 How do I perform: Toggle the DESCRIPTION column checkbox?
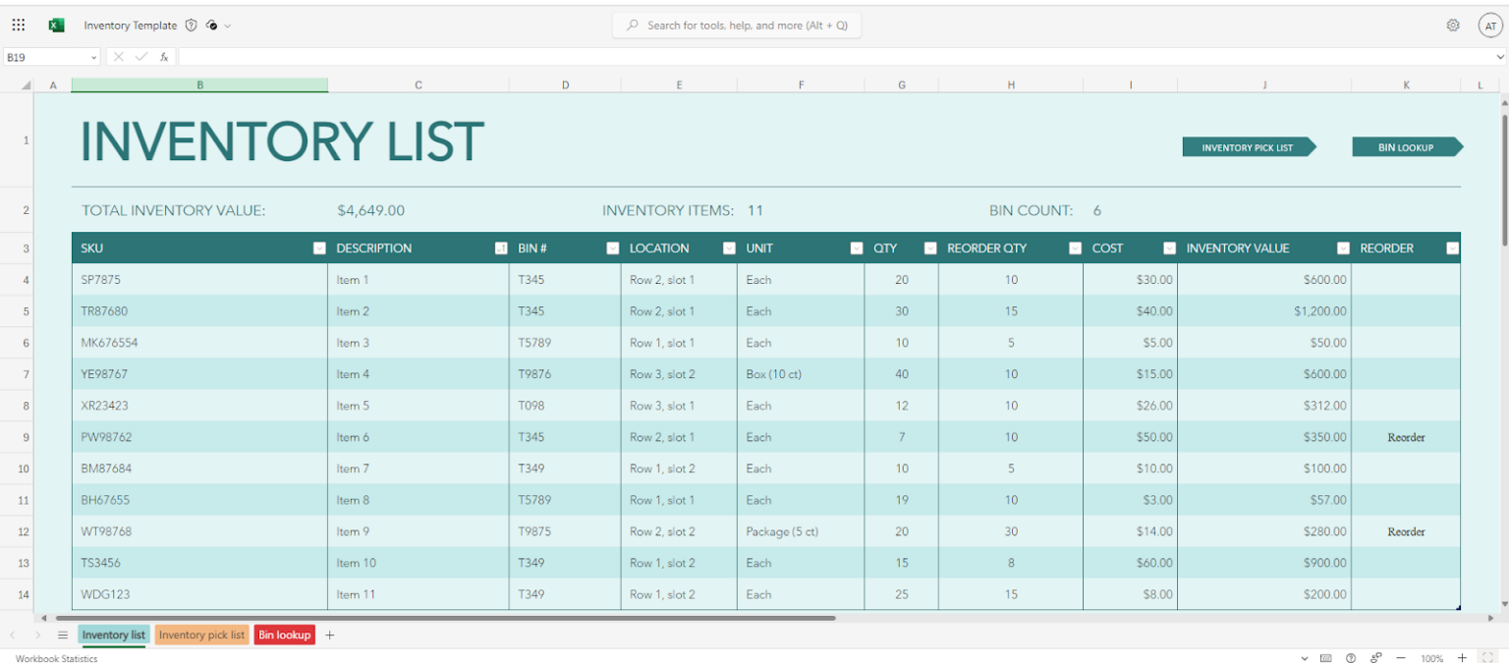point(501,248)
